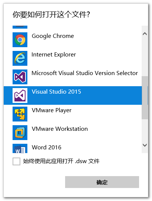
Task: Click the Word 2016 icon
Action: (20, 149)
